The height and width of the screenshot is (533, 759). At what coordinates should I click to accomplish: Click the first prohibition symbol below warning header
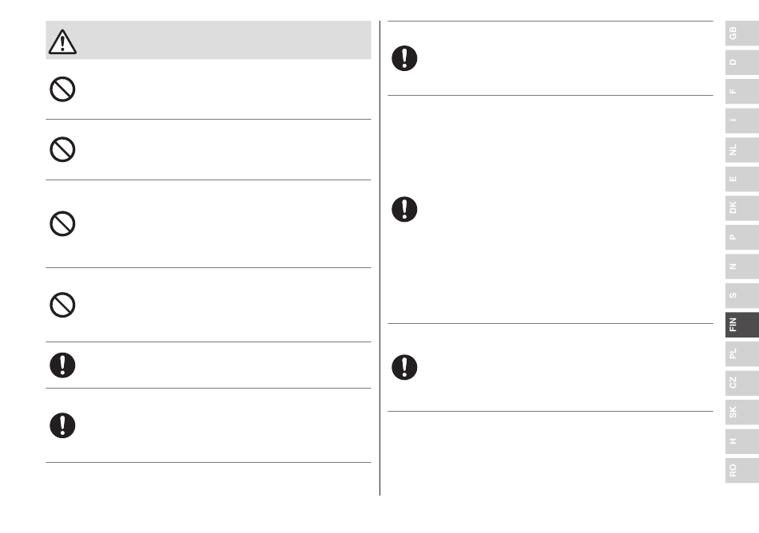(62, 89)
